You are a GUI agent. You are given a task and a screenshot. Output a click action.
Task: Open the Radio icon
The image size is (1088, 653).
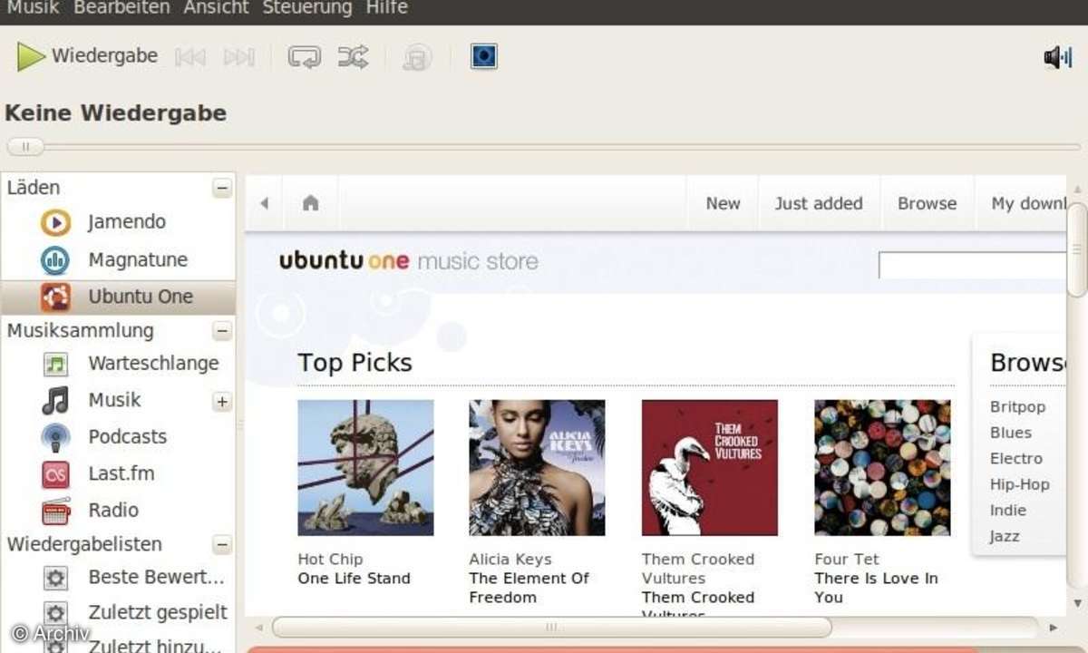(x=55, y=511)
